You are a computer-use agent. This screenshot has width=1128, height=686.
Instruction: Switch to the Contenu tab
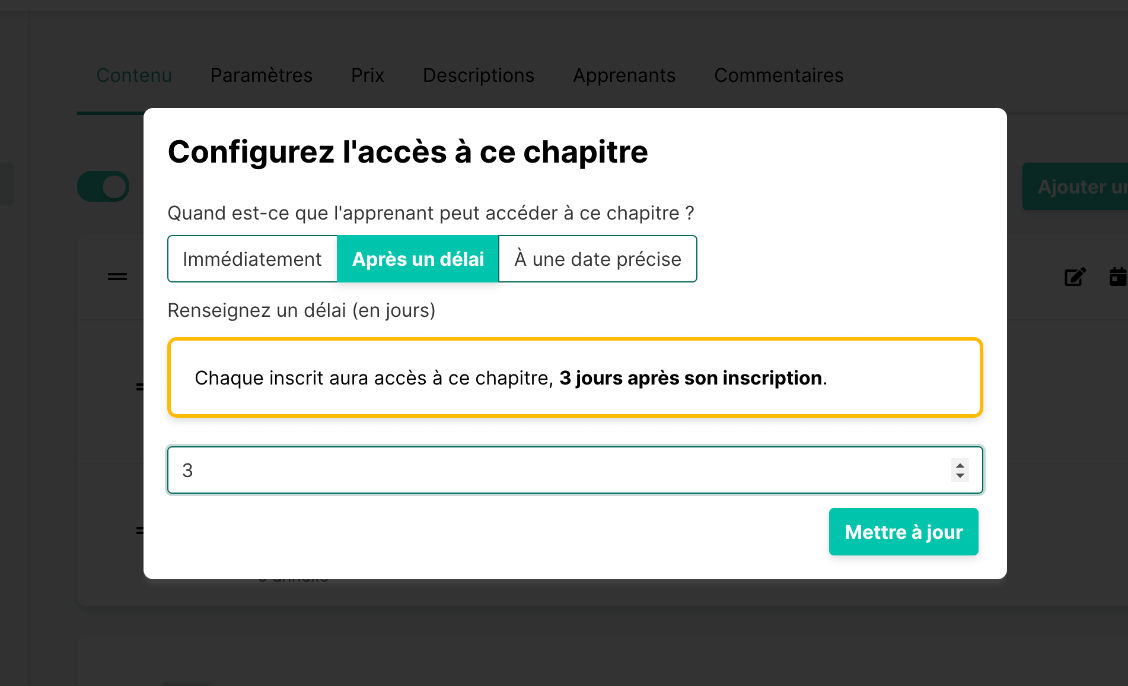[x=134, y=75]
